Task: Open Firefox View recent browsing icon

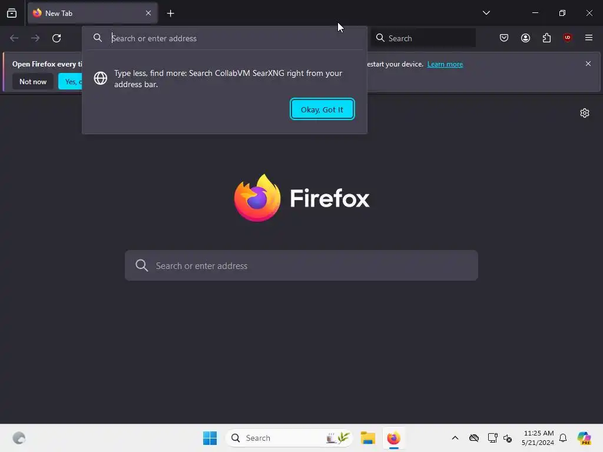Action: coord(12,13)
